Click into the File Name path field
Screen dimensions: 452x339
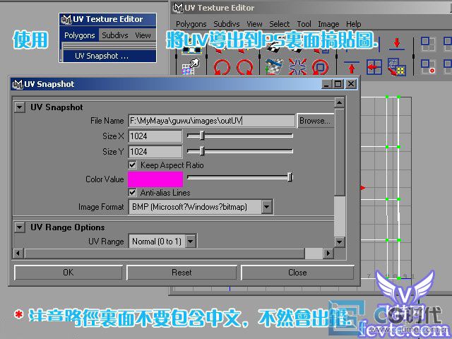point(212,121)
